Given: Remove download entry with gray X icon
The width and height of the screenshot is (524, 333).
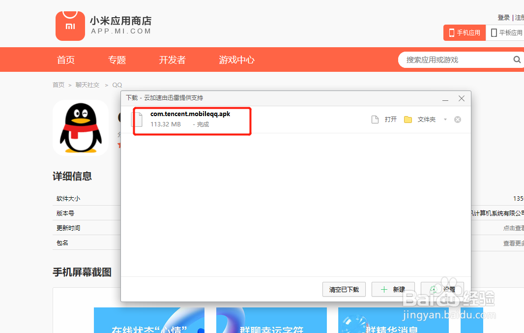Looking at the screenshot, I should click(458, 120).
